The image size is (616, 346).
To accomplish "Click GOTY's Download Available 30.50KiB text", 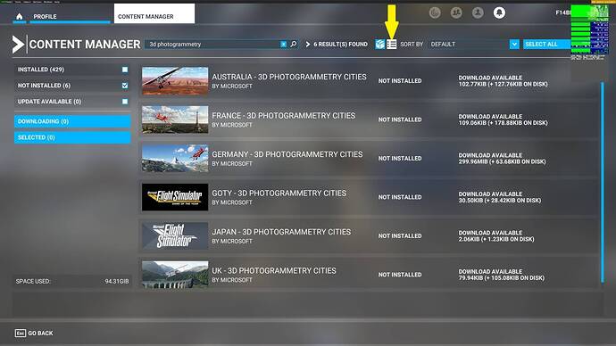I will [500, 197].
